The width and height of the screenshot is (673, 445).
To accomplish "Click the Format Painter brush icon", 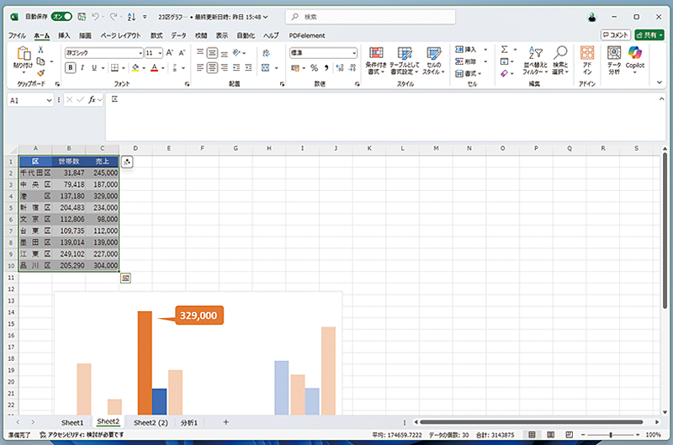I will [x=40, y=73].
